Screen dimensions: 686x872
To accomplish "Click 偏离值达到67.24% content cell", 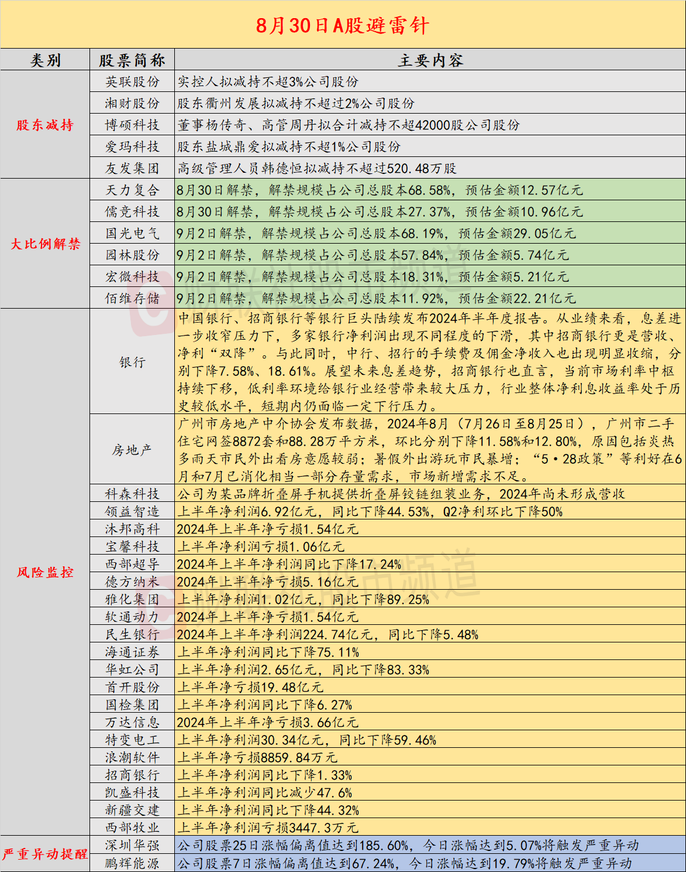I will 430,863.
